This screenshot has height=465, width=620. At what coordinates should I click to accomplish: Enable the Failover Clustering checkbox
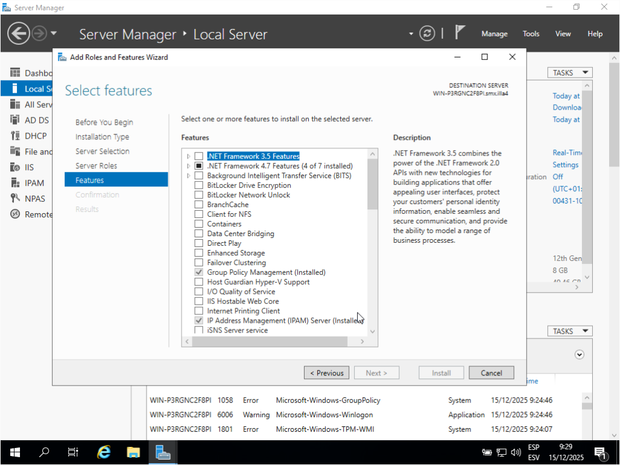[x=199, y=263]
